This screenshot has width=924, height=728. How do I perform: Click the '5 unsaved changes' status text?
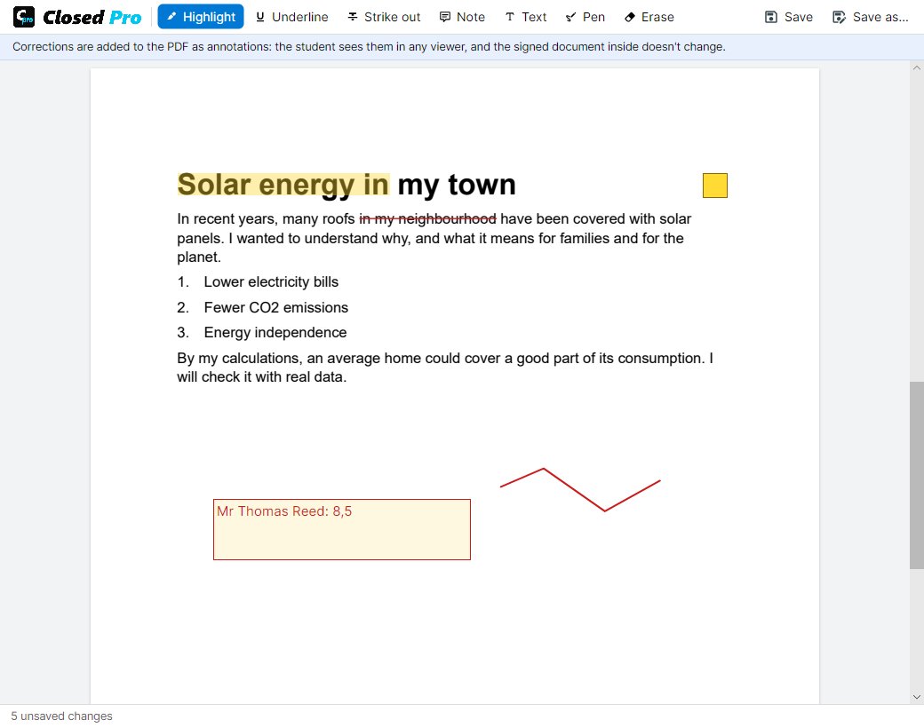pos(62,716)
